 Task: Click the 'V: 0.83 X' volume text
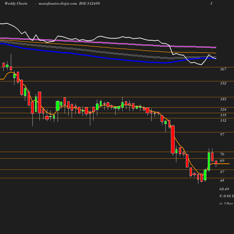[227, 196]
